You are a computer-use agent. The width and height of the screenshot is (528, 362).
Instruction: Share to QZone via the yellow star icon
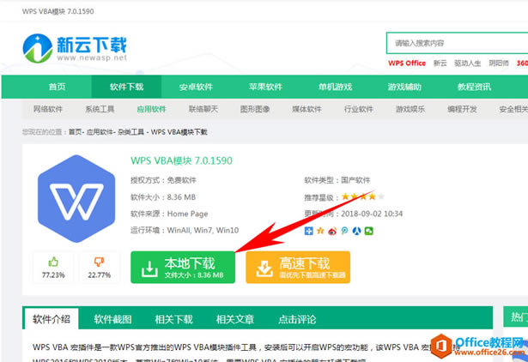320,231
